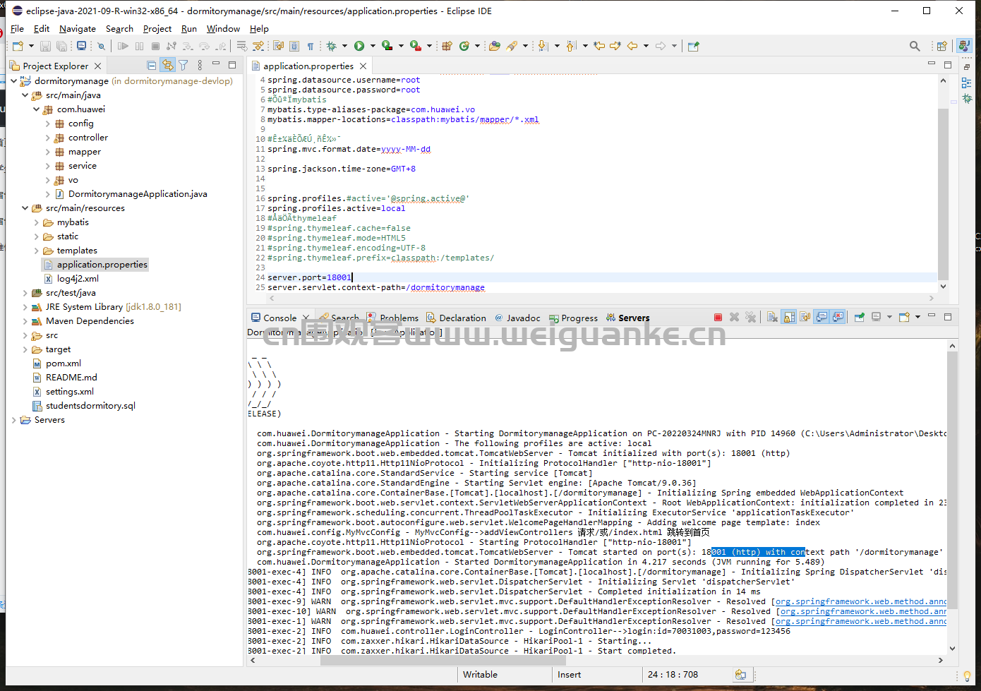Viewport: 981px width, 691px height.
Task: Open the terminal icon in toolbar
Action: pos(81,46)
